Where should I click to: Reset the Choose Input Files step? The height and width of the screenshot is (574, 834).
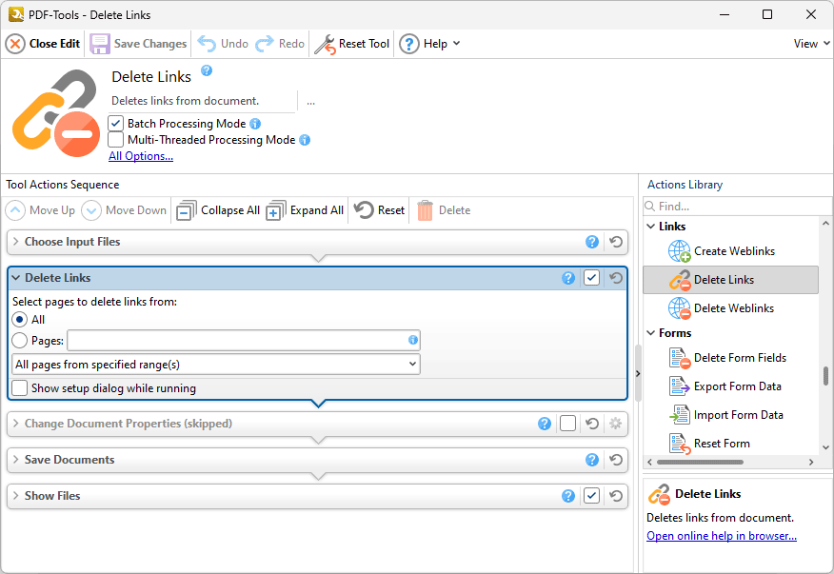616,242
